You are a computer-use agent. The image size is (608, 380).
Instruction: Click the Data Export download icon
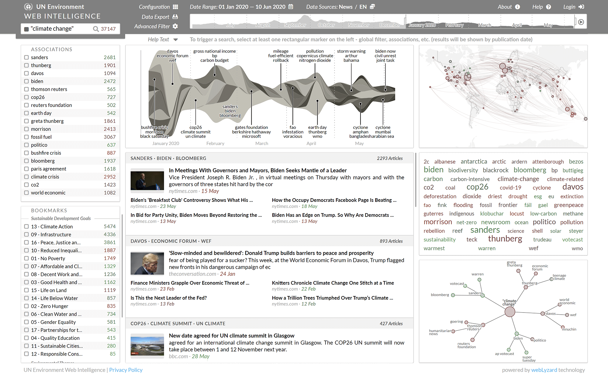(x=175, y=17)
